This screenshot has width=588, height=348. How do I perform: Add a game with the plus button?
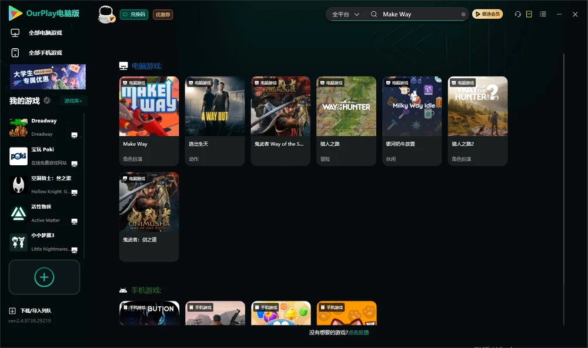(44, 277)
